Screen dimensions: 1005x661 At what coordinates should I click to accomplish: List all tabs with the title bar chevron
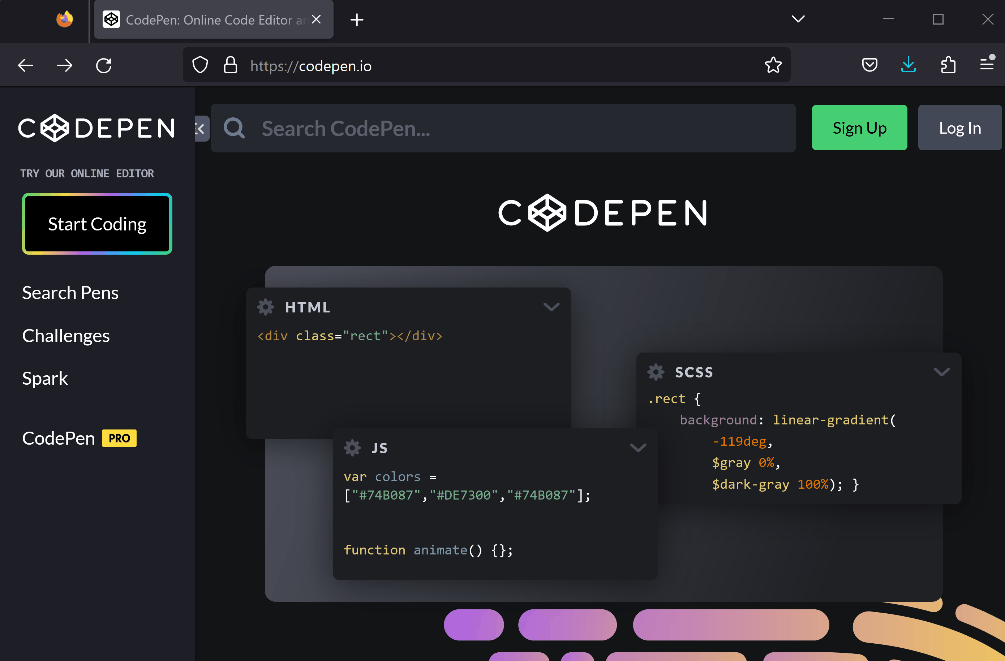coord(798,19)
